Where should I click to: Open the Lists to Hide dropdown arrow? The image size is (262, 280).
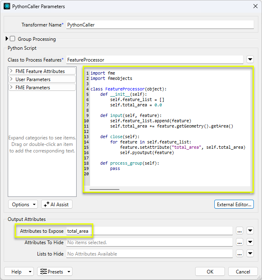pyautogui.click(x=250, y=254)
